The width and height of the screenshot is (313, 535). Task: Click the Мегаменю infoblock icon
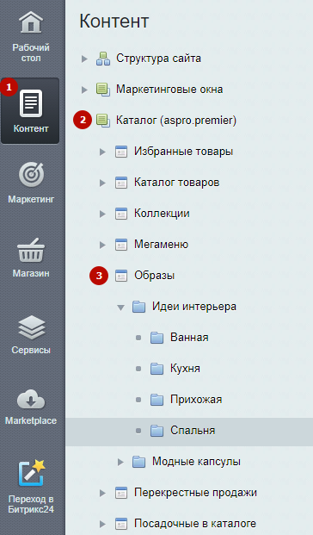point(121,245)
